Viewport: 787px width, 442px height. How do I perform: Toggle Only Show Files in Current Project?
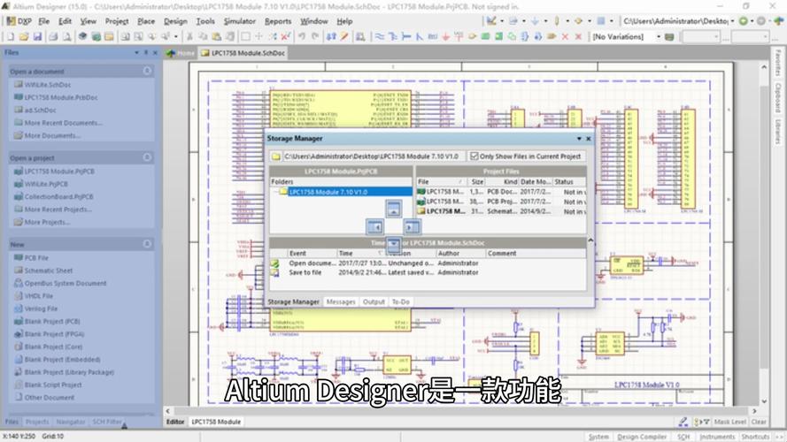(x=474, y=156)
